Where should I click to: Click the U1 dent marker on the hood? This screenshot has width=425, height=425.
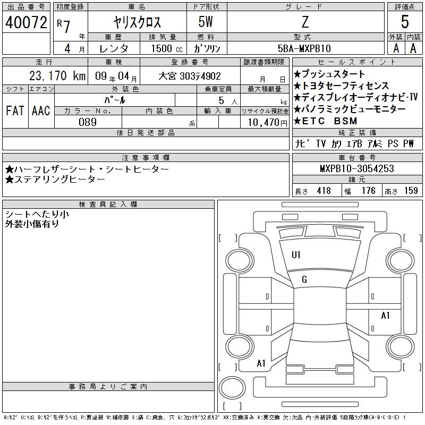point(296,255)
